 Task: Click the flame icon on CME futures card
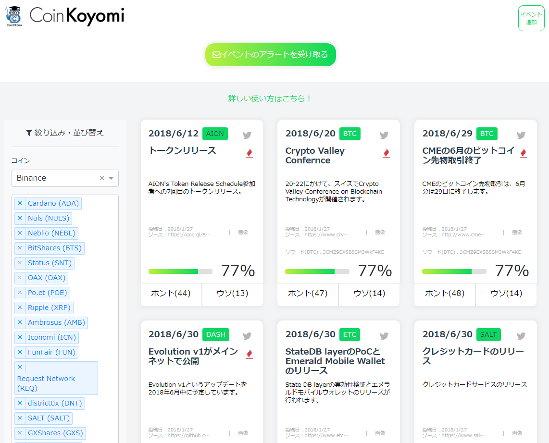[524, 153]
